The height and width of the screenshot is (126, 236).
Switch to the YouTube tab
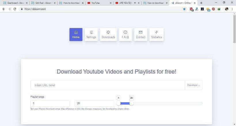click(x=99, y=3)
